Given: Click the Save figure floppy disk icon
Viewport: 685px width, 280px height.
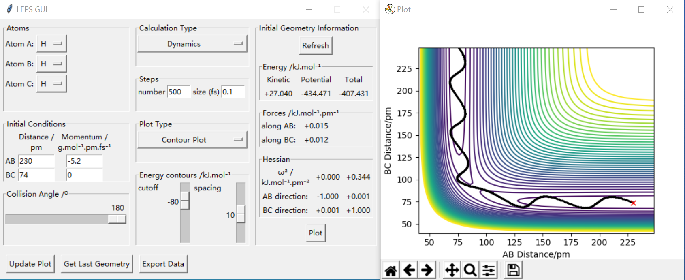Looking at the screenshot, I should [x=513, y=270].
